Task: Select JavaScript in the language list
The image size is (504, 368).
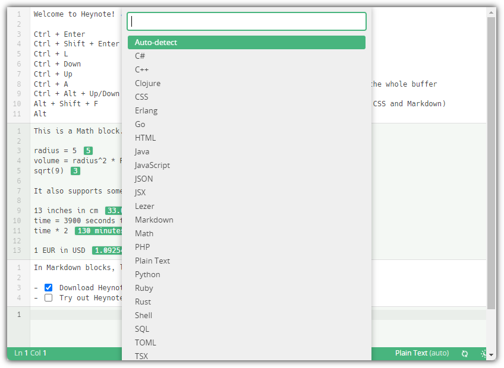Action: tap(247, 166)
